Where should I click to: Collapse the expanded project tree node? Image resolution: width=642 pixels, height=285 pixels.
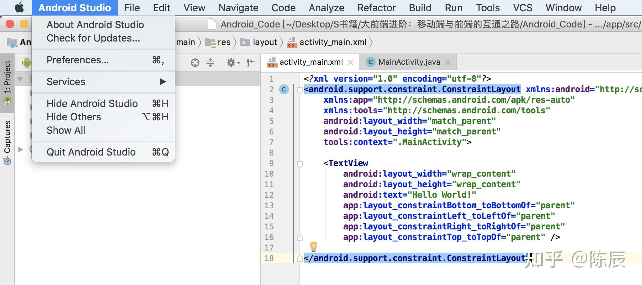(20, 79)
